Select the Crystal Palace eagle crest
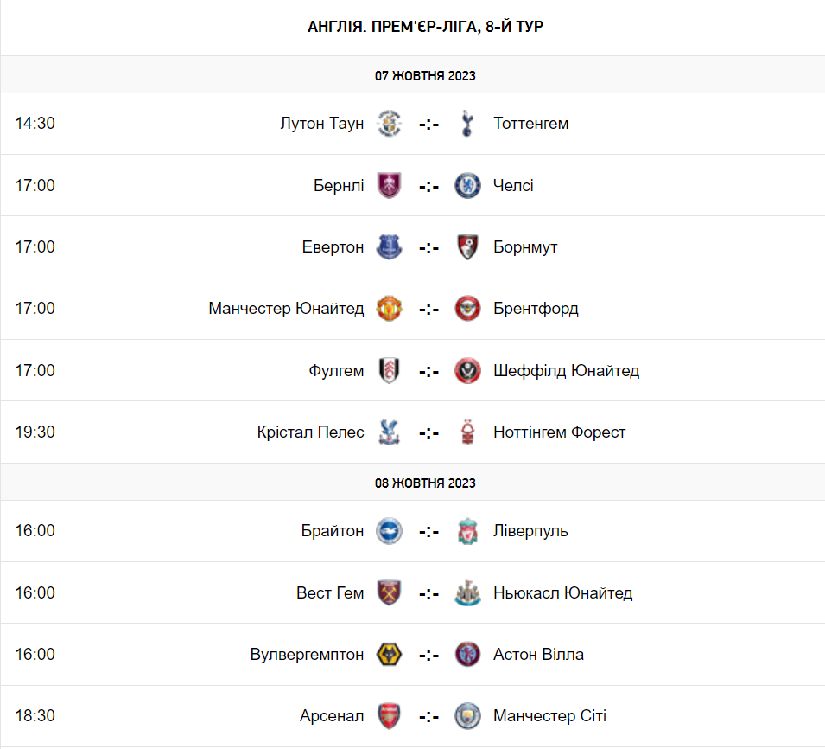This screenshot has height=749, width=825. click(390, 432)
